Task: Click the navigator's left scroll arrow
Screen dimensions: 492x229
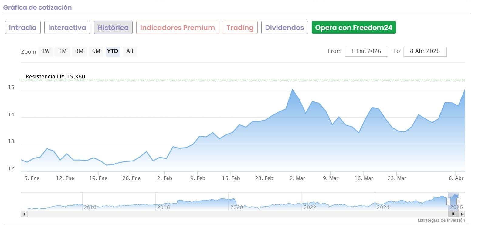Action: click(24, 214)
